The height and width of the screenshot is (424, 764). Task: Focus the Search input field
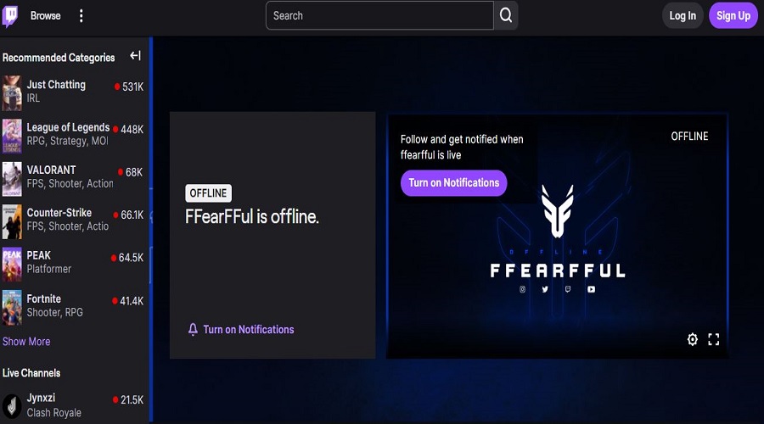pyautogui.click(x=379, y=15)
